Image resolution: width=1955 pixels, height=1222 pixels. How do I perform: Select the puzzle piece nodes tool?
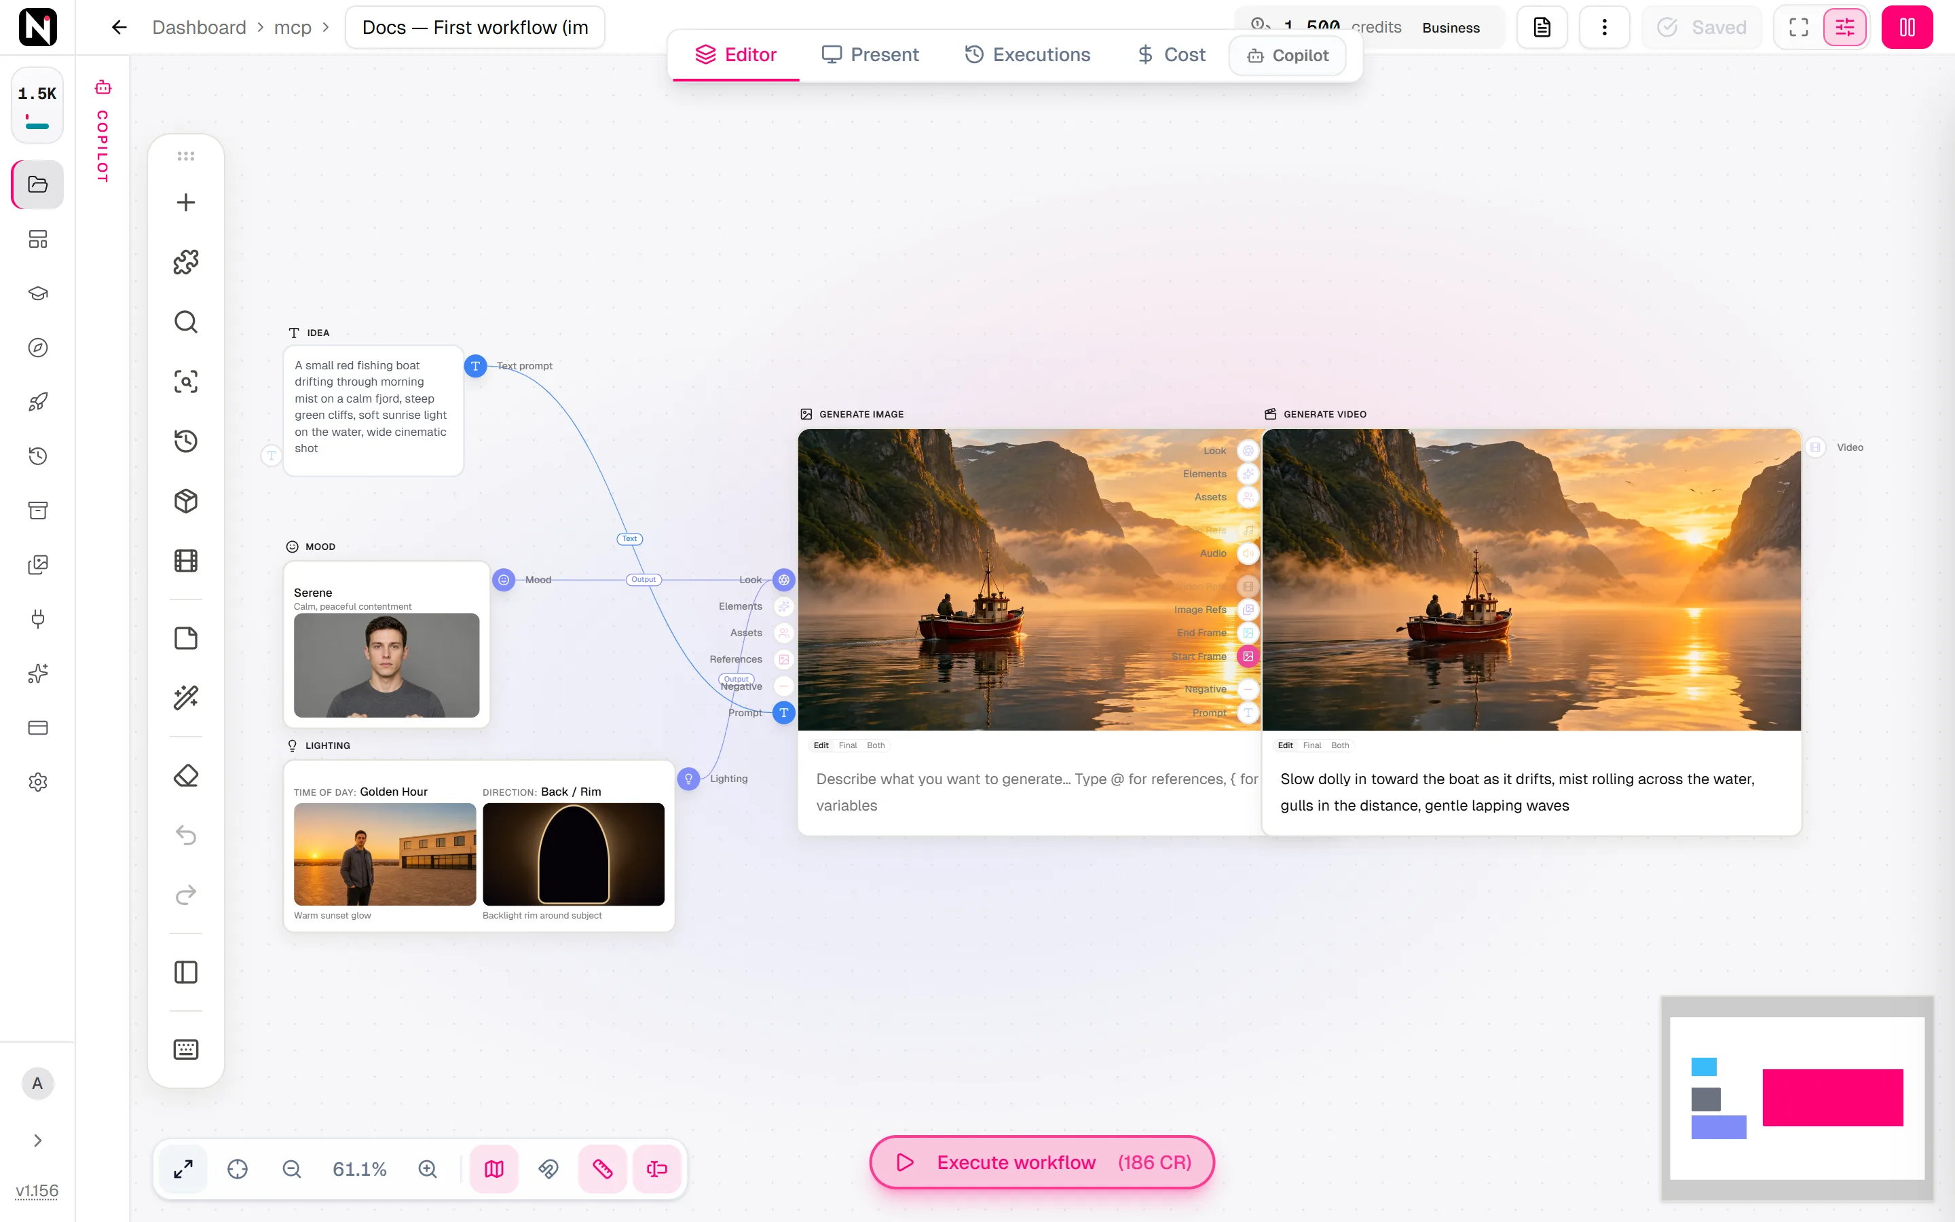(x=186, y=262)
